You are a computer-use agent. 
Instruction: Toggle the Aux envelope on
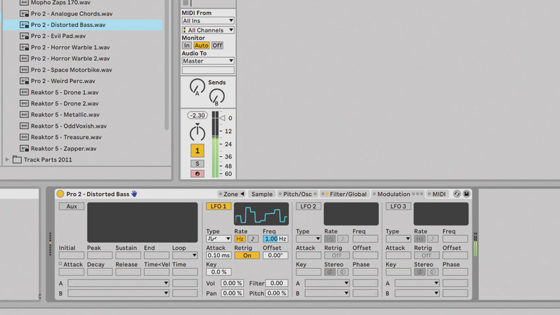coord(71,206)
